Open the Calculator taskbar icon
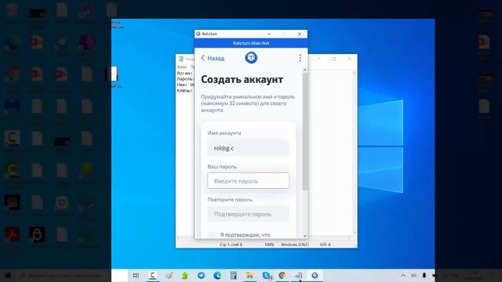 [234, 275]
